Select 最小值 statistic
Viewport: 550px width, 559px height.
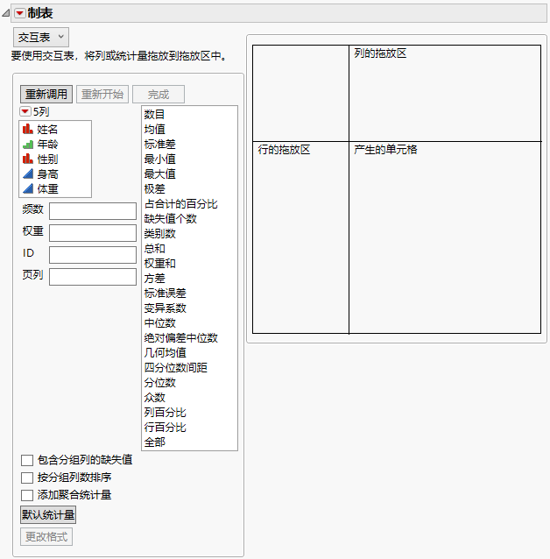(x=159, y=159)
